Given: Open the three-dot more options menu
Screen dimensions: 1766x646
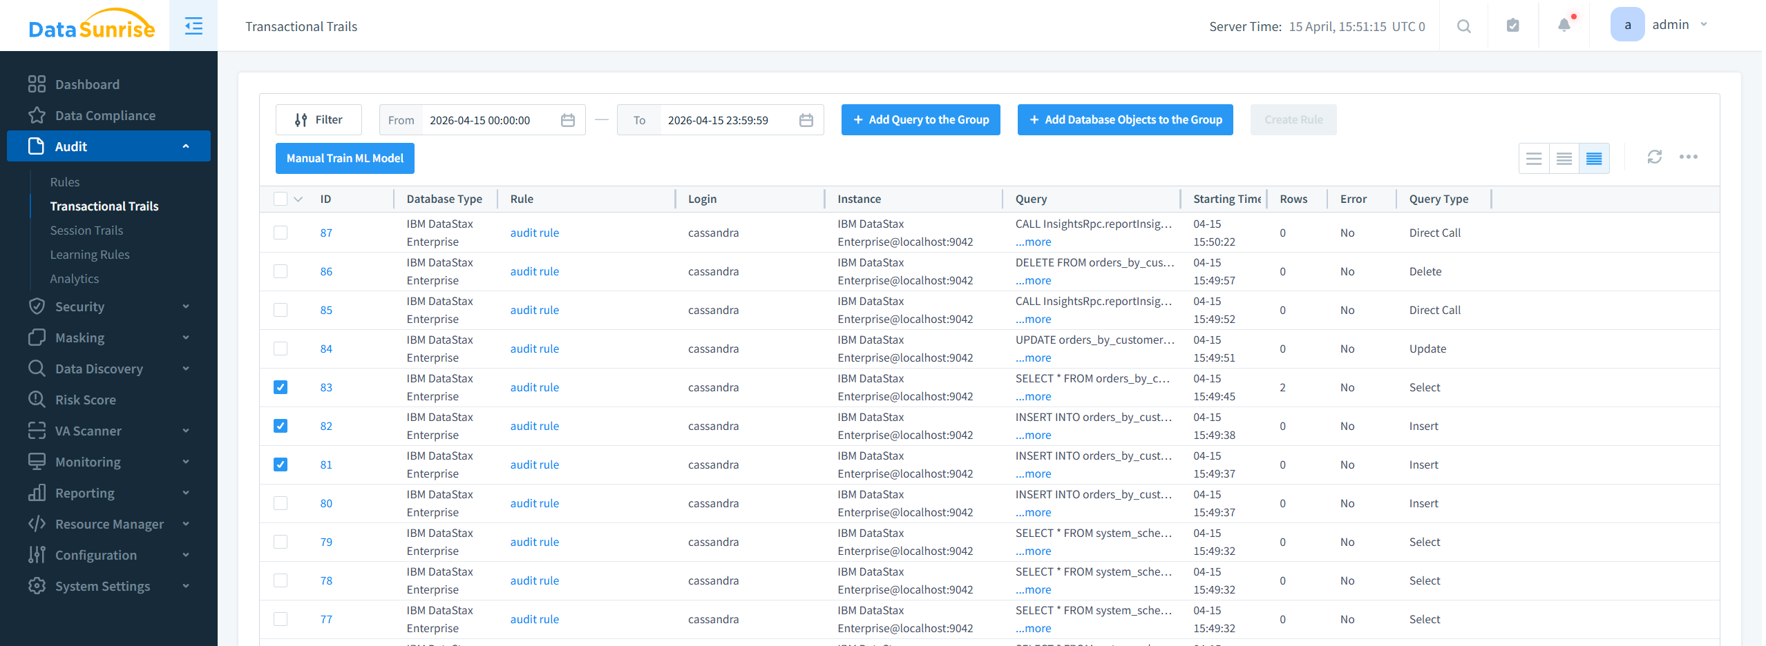Looking at the screenshot, I should tap(1690, 157).
